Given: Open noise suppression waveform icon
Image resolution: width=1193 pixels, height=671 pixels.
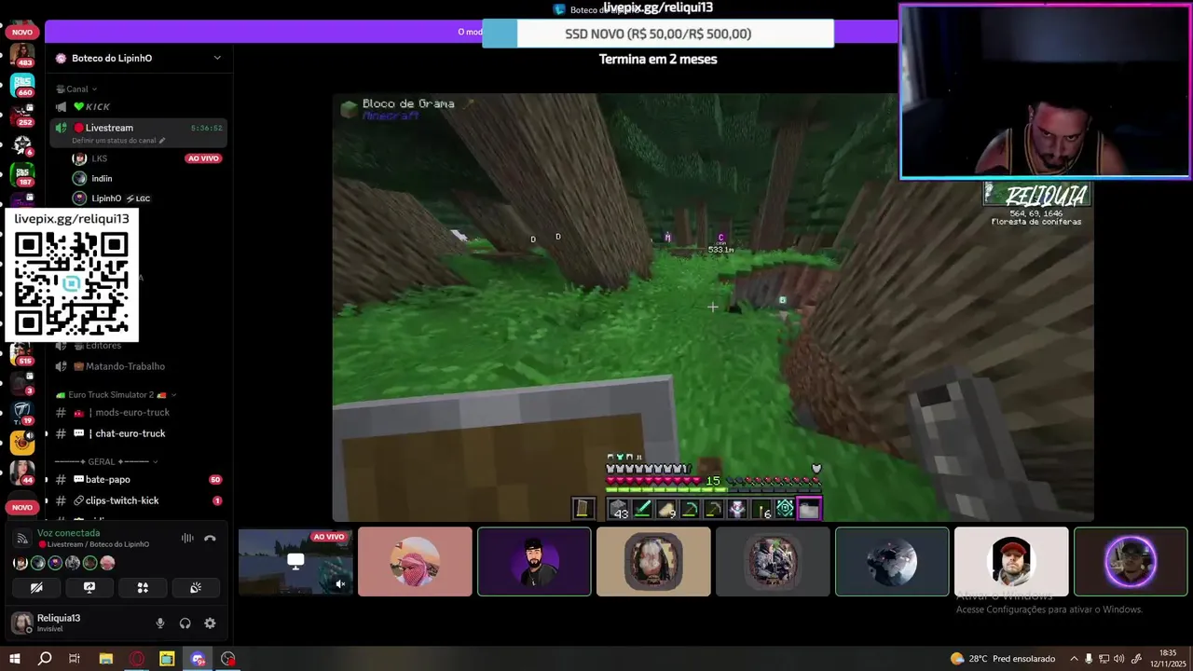Looking at the screenshot, I should tap(187, 538).
